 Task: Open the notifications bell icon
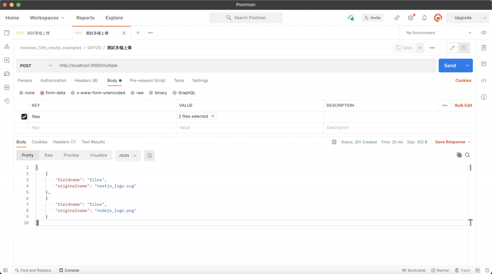[x=424, y=18]
